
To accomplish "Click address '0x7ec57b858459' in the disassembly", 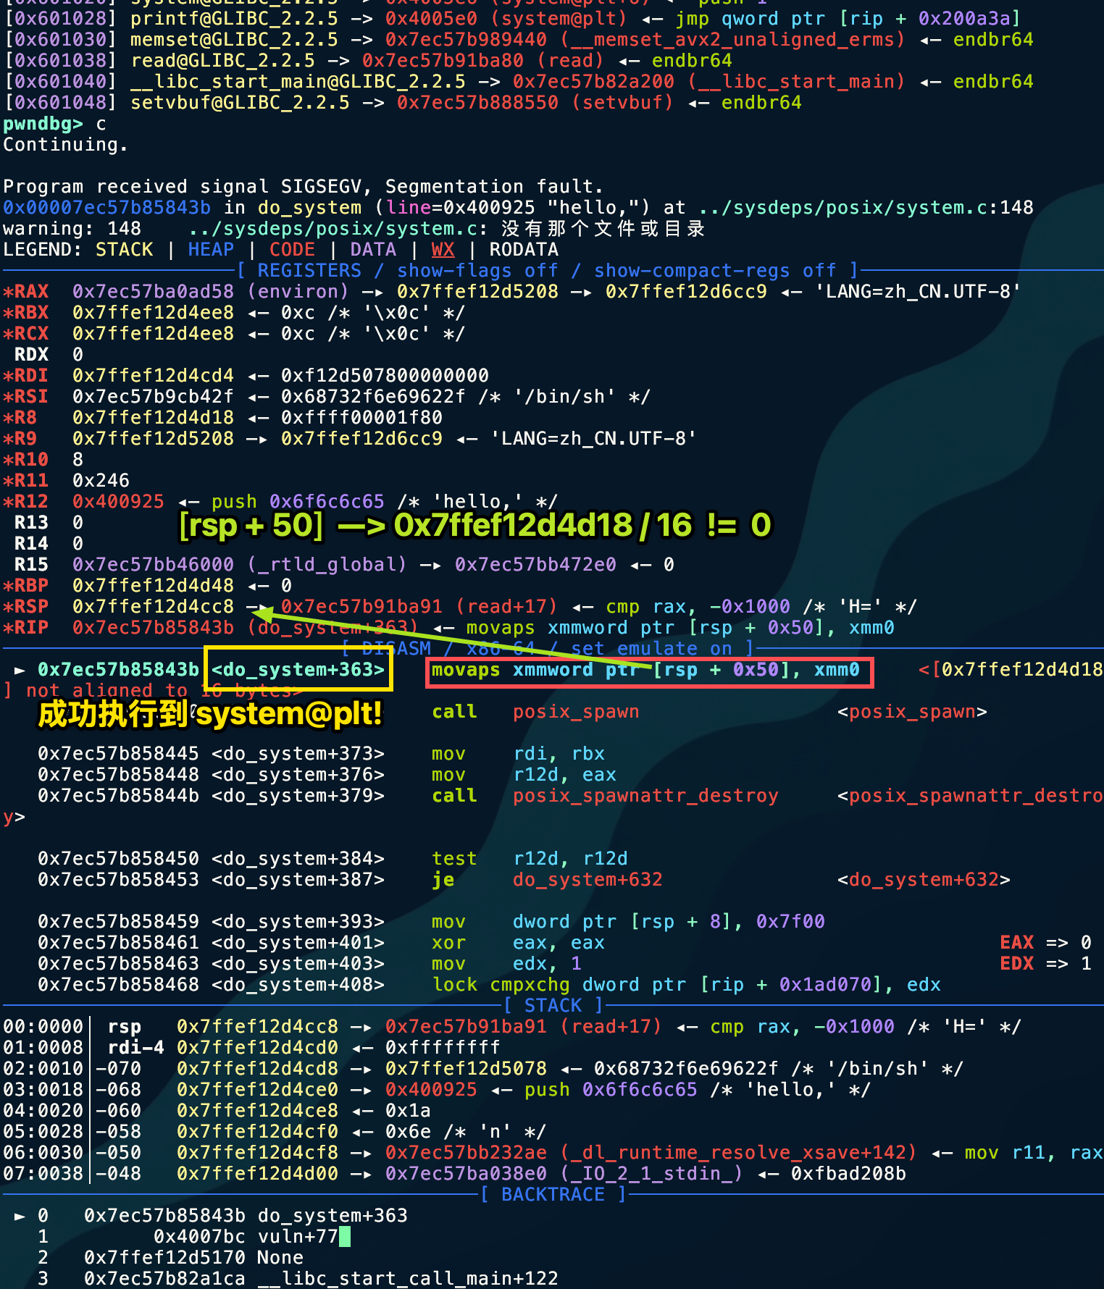I will coord(118,922).
